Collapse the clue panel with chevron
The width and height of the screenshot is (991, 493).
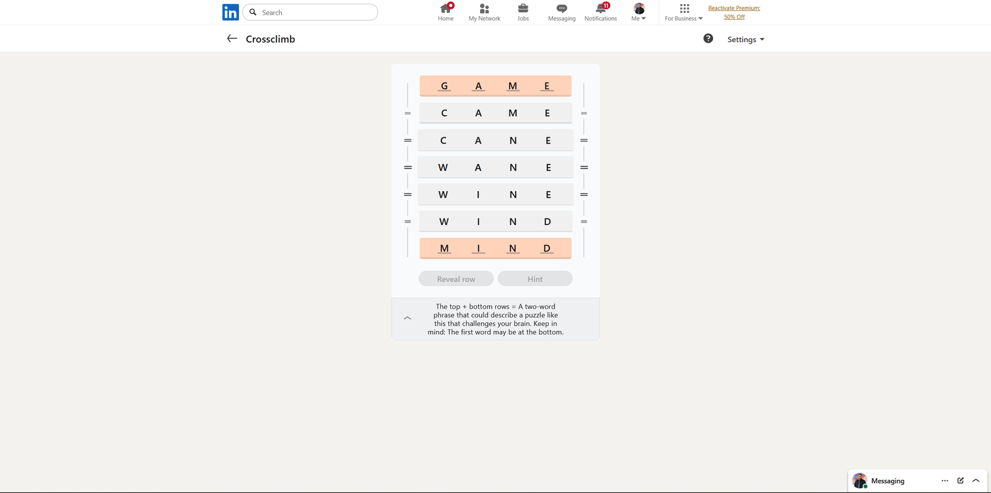click(407, 318)
